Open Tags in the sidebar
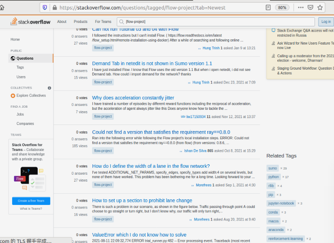The height and width of the screenshot is (243, 334). 20,67
